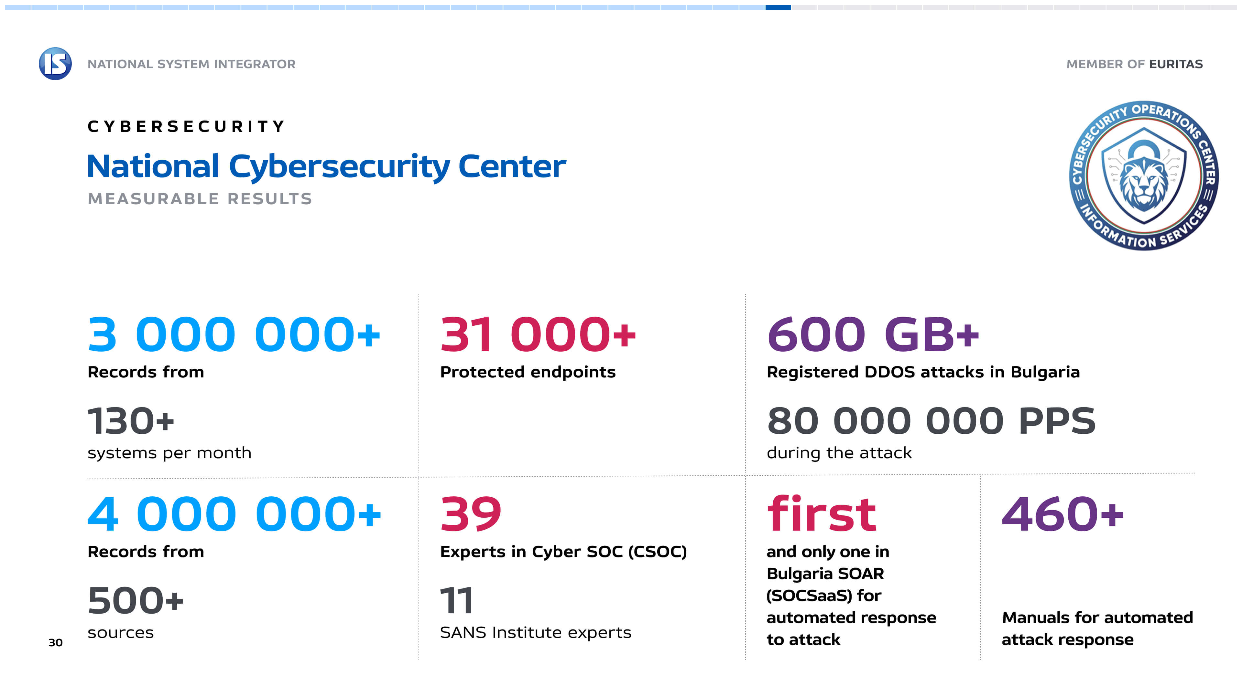Select the "MEASURABLE RESULTS" subtitle
The width and height of the screenshot is (1242, 698).
pos(200,198)
